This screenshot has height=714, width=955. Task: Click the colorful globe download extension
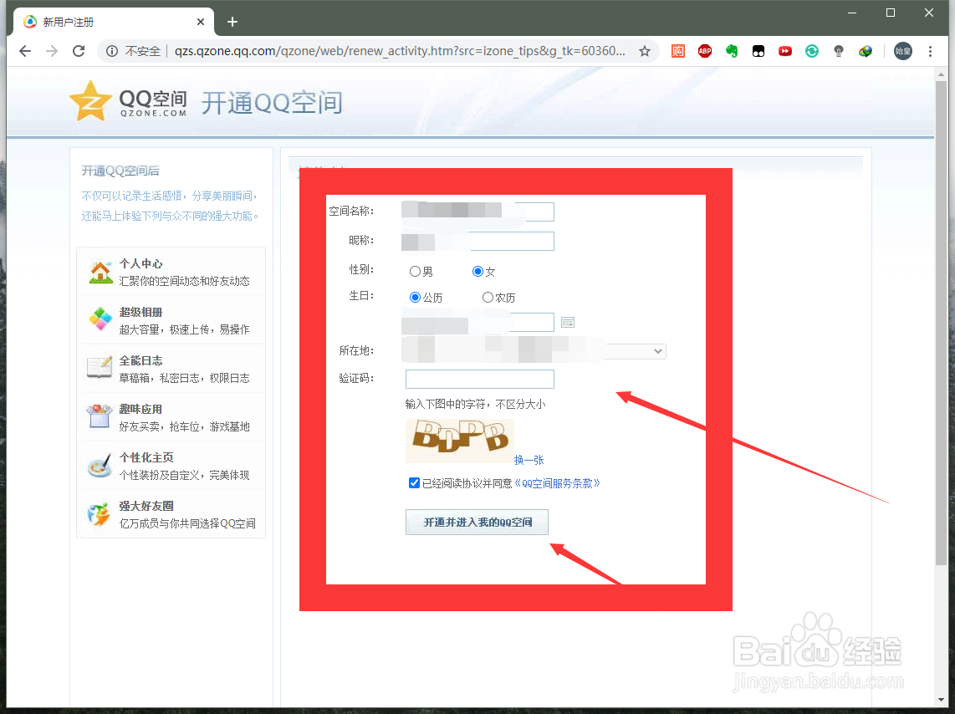pos(866,51)
